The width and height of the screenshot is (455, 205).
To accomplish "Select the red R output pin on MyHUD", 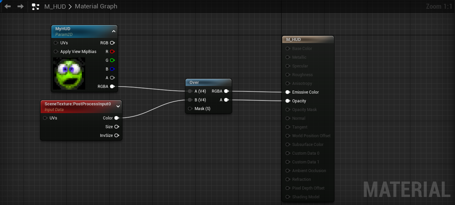I will point(112,51).
